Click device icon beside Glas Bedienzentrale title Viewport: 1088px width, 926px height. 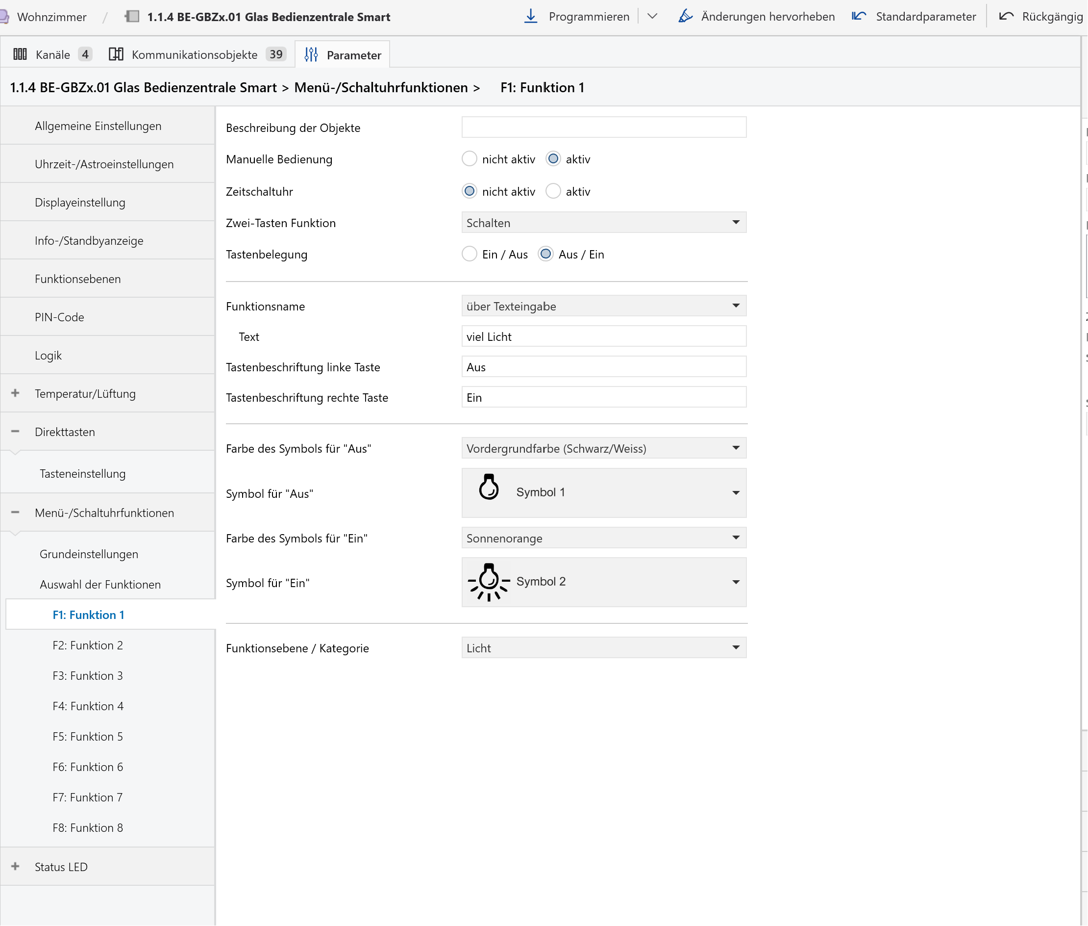pyautogui.click(x=132, y=16)
